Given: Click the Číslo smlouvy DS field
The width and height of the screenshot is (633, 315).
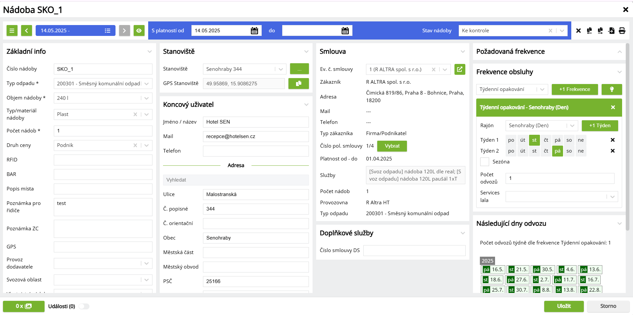Looking at the screenshot, I should click(414, 250).
